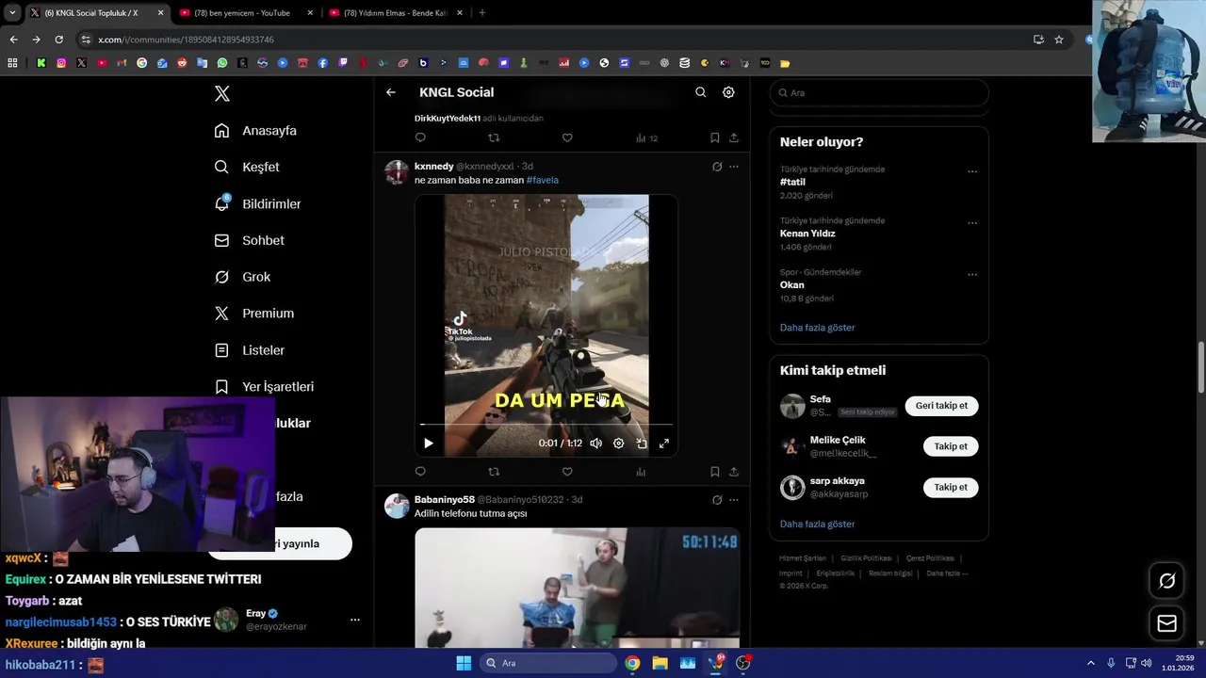1206x678 pixels.
Task: Search inside the KNGL Social community
Action: (700, 92)
